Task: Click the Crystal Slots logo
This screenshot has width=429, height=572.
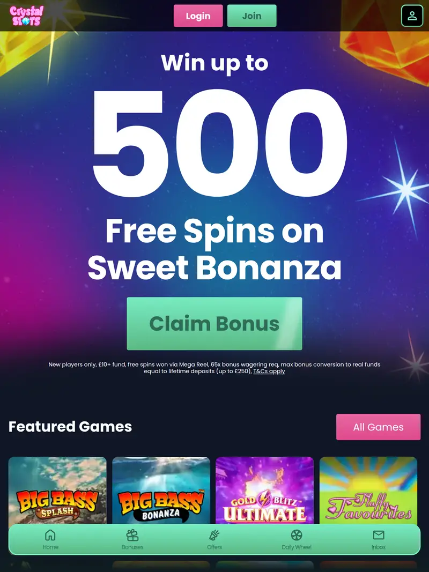Action: coord(25,16)
